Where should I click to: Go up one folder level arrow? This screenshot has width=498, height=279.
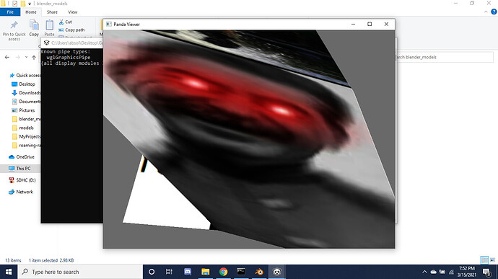tap(34, 58)
